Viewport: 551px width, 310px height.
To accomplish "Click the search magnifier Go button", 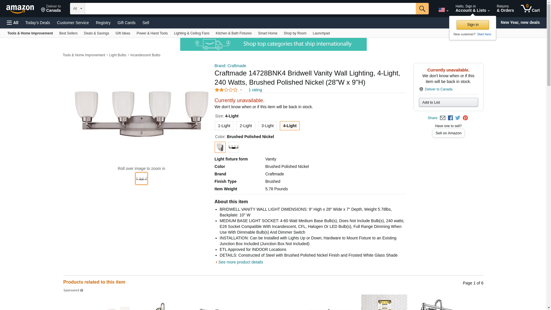I will [422, 9].
